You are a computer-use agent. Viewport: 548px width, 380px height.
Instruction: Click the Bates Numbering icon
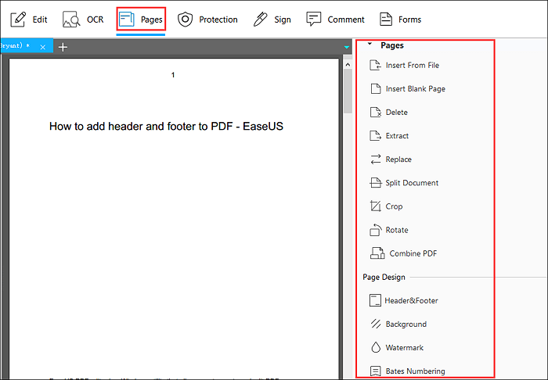coord(376,371)
